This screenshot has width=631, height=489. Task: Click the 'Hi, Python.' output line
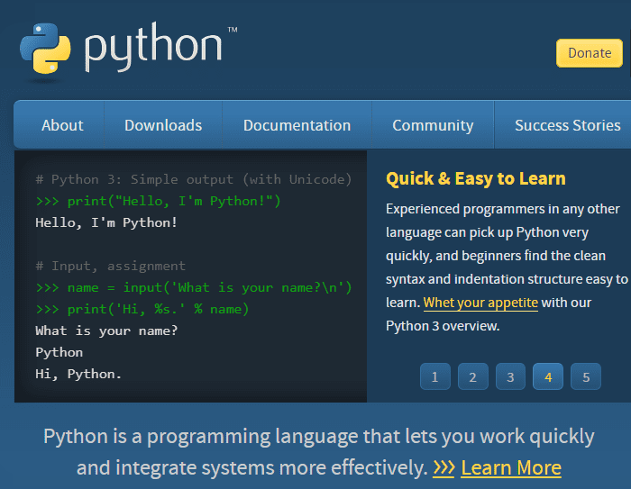pos(78,374)
